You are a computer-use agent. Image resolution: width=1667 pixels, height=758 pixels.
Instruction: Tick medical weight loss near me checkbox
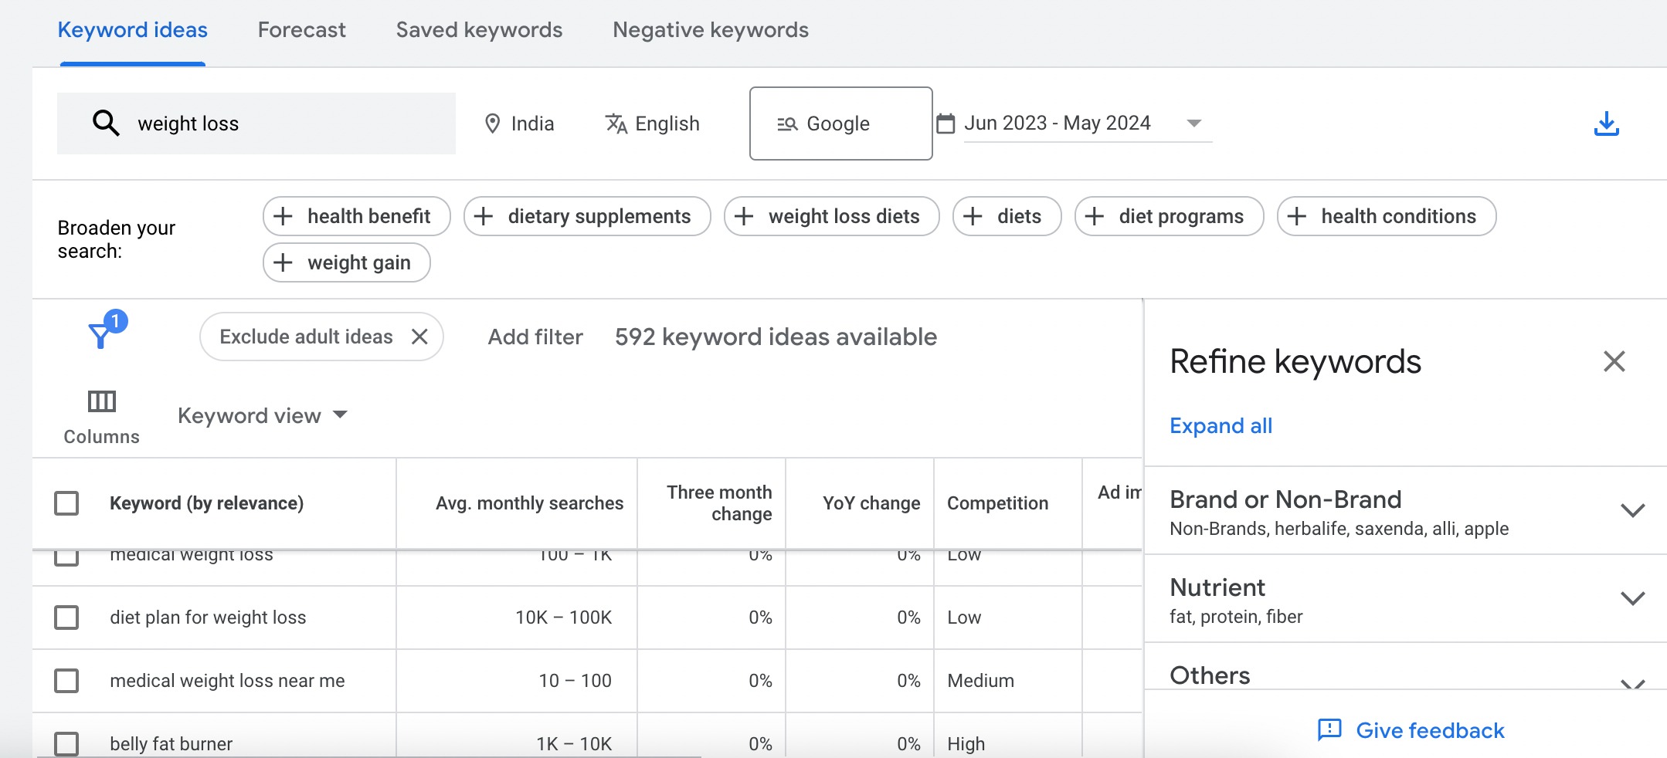(66, 681)
